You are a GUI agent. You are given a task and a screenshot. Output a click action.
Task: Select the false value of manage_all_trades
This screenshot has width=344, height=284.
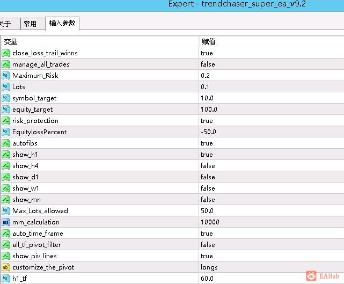(x=208, y=64)
